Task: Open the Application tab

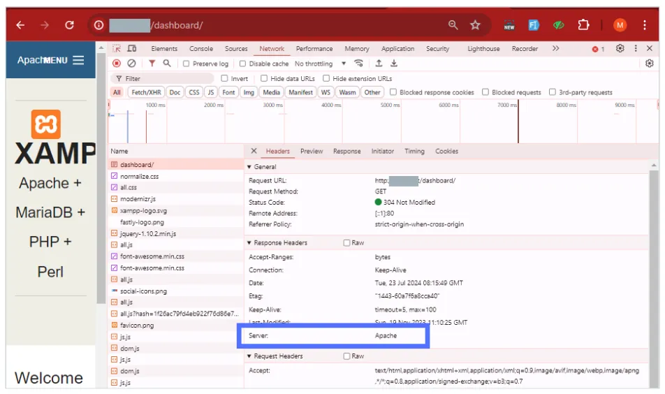Action: 398,49
